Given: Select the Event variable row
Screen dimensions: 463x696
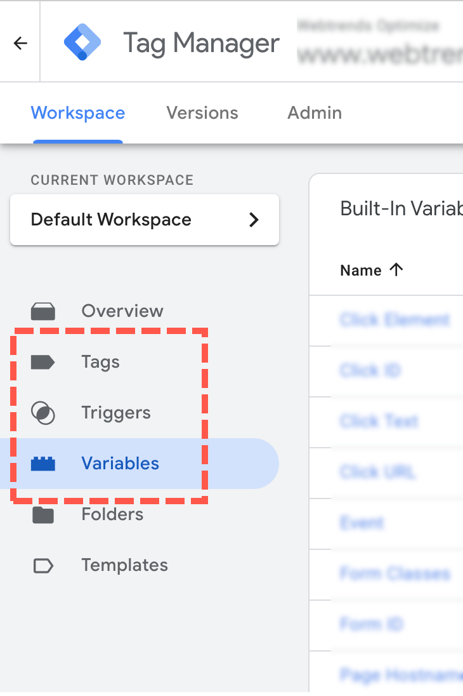Looking at the screenshot, I should coord(362,523).
